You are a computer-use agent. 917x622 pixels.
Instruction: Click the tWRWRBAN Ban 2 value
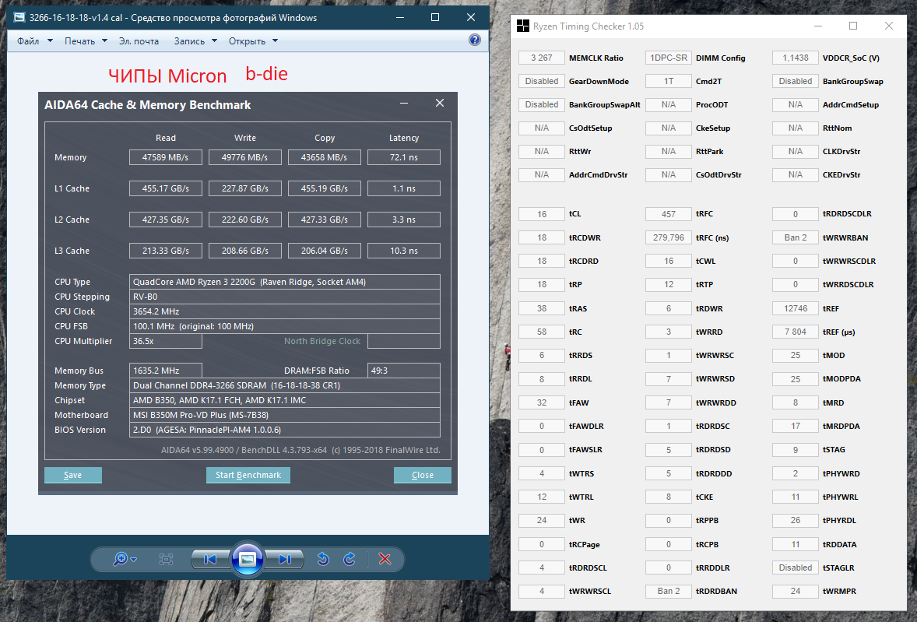tap(796, 237)
